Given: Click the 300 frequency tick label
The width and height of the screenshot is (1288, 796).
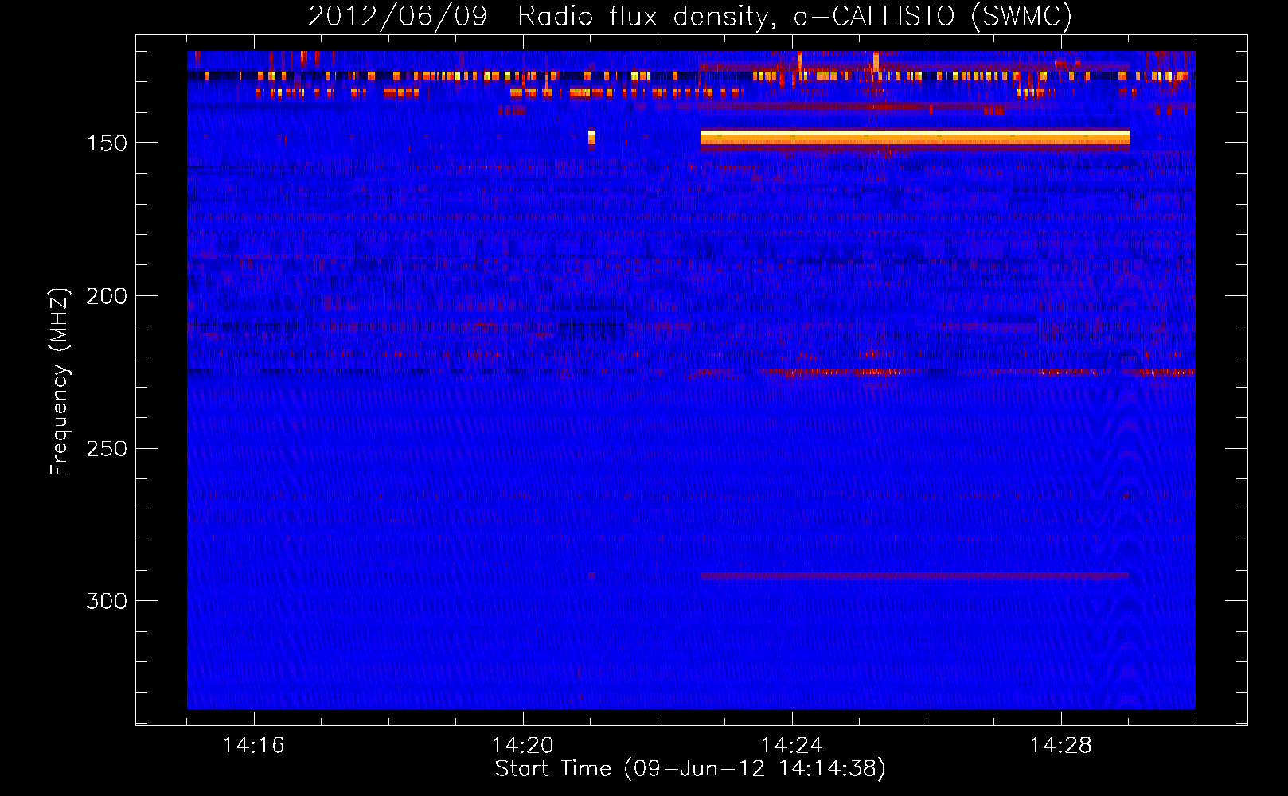Looking at the screenshot, I should (107, 601).
